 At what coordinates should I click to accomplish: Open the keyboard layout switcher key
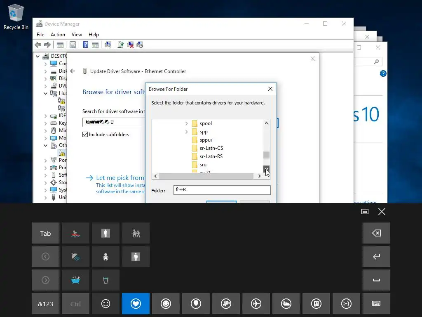click(376, 303)
